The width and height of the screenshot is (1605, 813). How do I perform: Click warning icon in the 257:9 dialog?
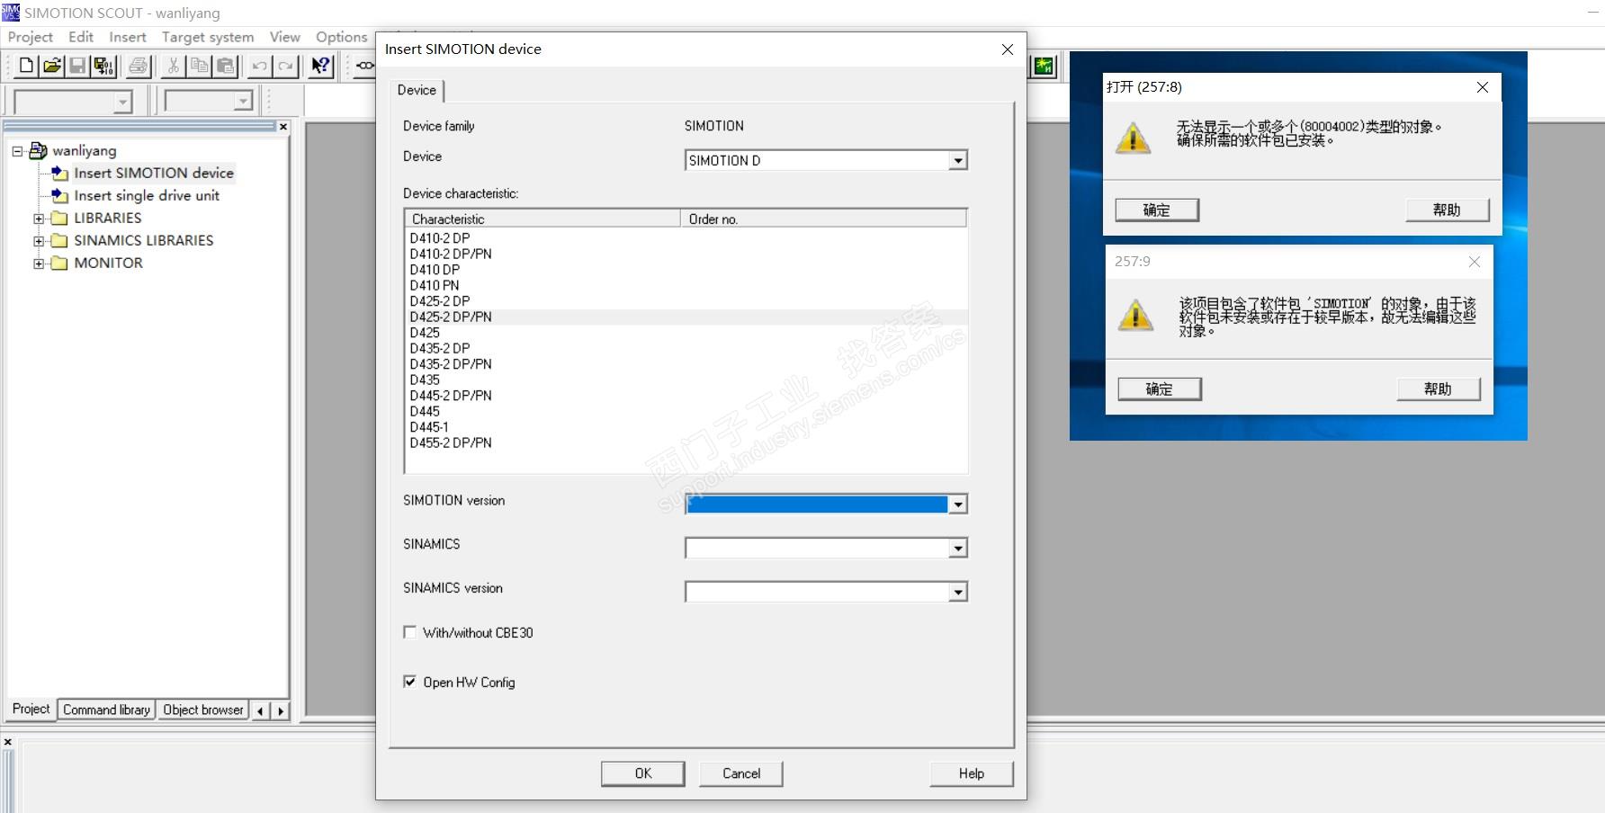tap(1135, 315)
